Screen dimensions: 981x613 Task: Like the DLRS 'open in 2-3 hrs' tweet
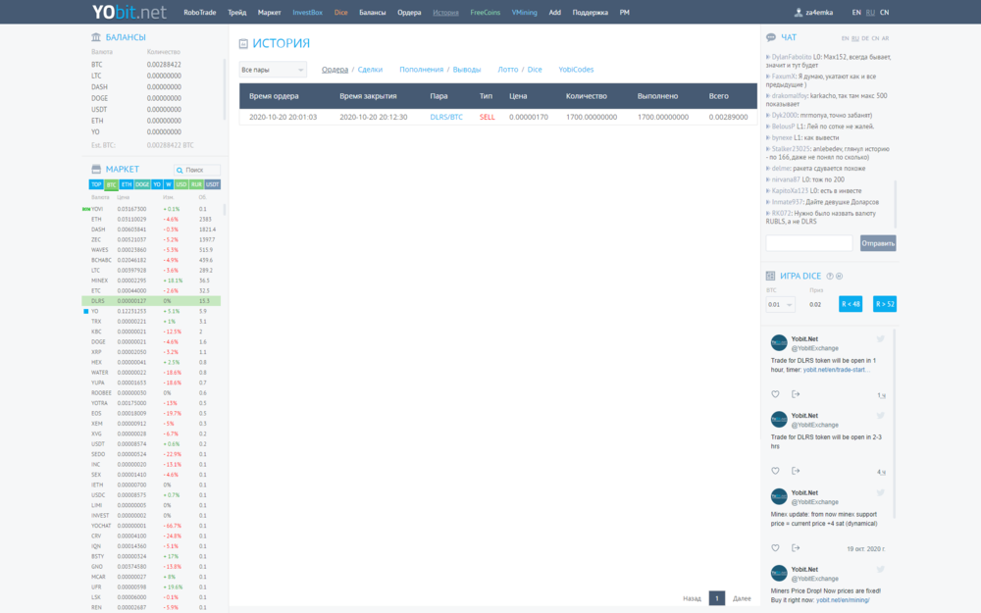tap(775, 471)
